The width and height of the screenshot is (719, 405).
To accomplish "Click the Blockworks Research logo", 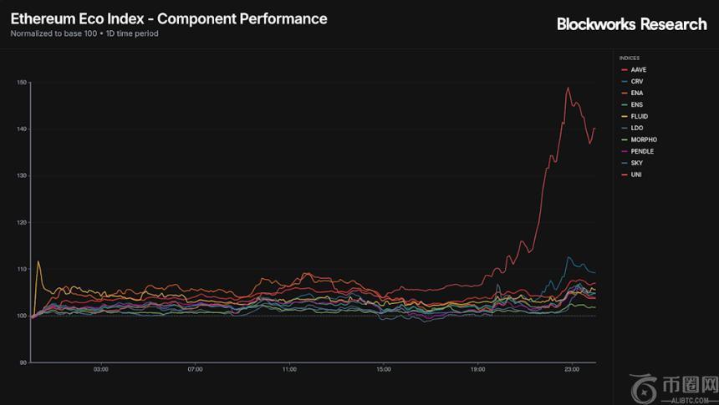I will coord(631,24).
